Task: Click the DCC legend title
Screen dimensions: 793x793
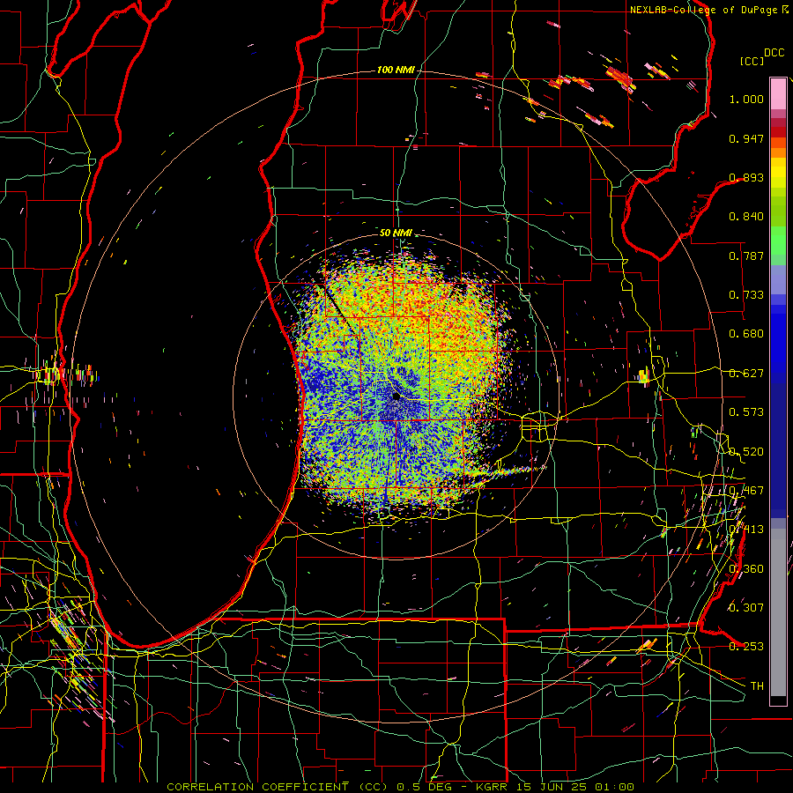Action: pyautogui.click(x=774, y=53)
